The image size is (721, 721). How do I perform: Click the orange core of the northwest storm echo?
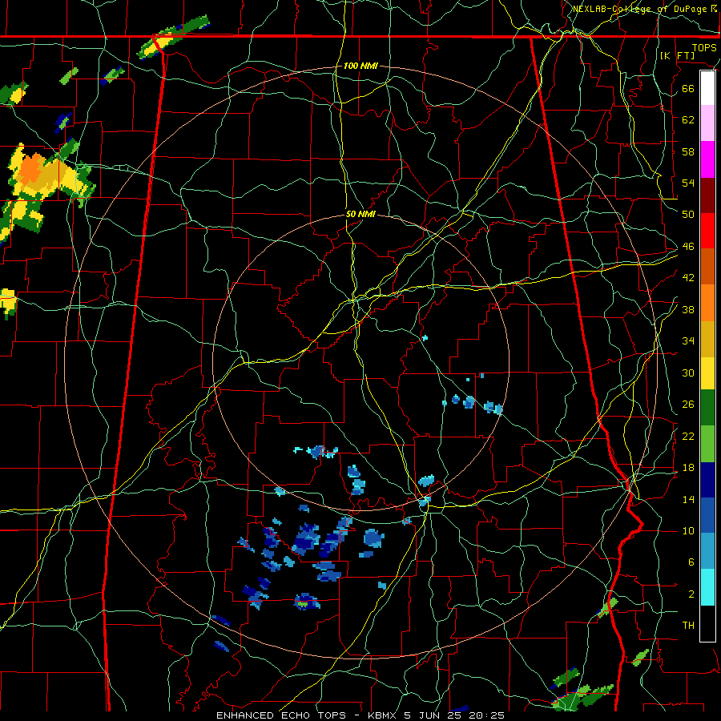point(32,169)
